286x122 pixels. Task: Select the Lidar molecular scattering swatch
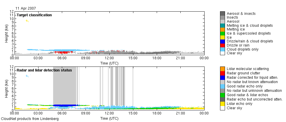point(222,69)
